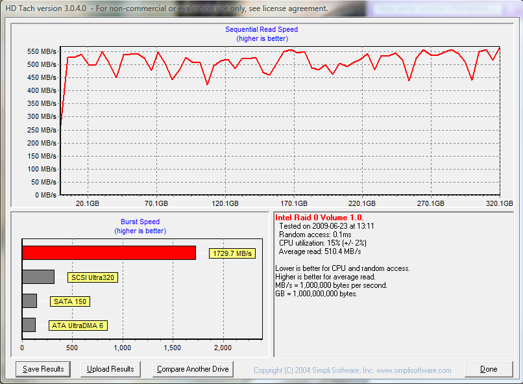This screenshot has width=523, height=384.
Task: Click the Save Results button
Action: [x=43, y=369]
